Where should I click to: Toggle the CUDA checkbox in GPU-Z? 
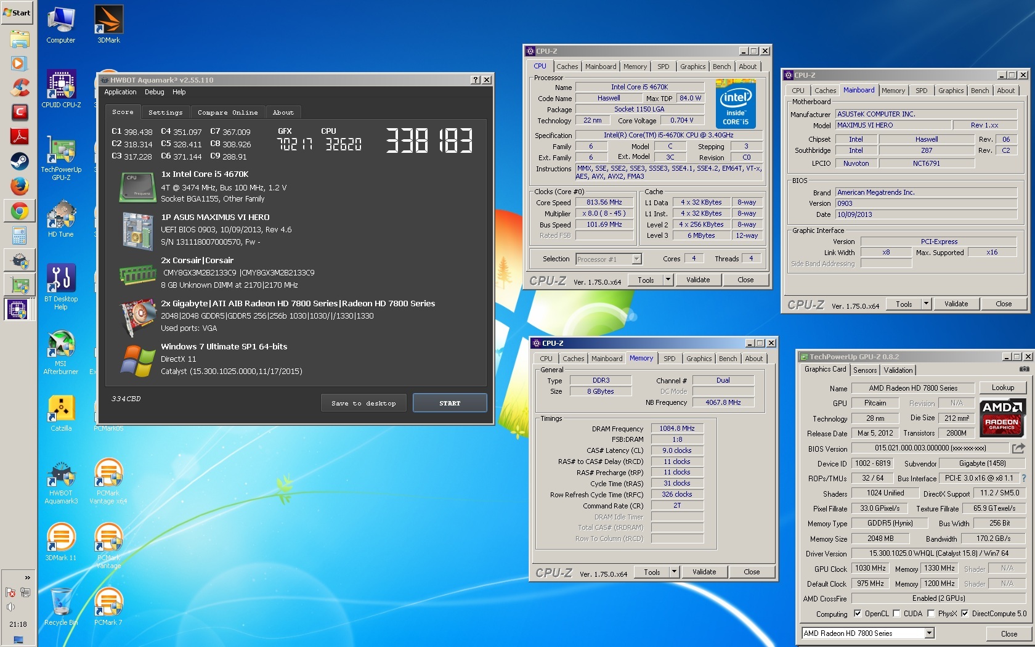point(896,613)
